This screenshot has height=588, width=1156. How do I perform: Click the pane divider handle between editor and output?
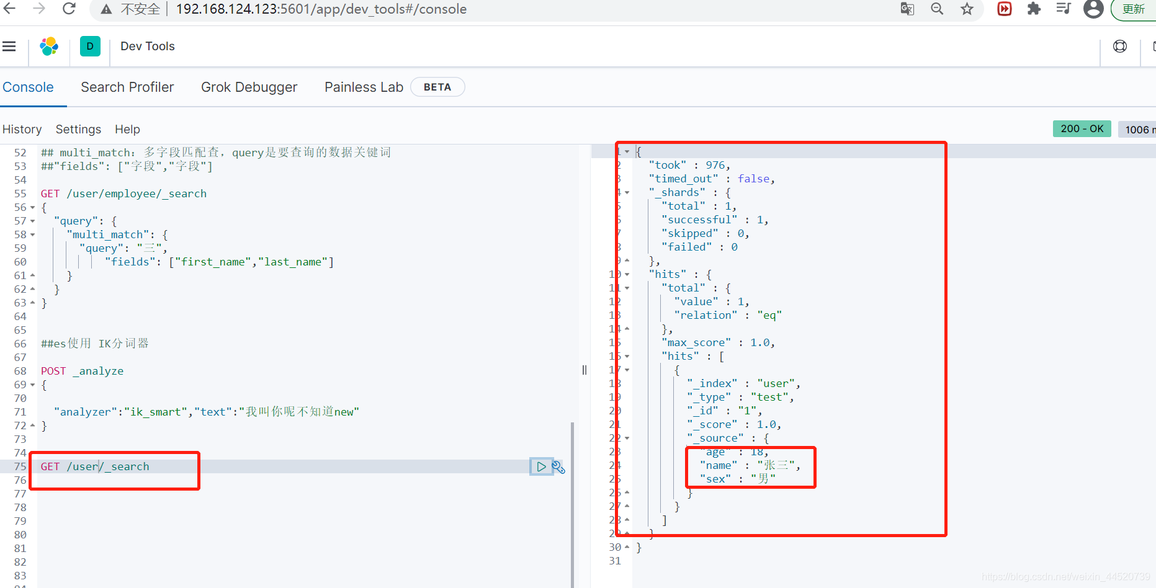tap(584, 370)
